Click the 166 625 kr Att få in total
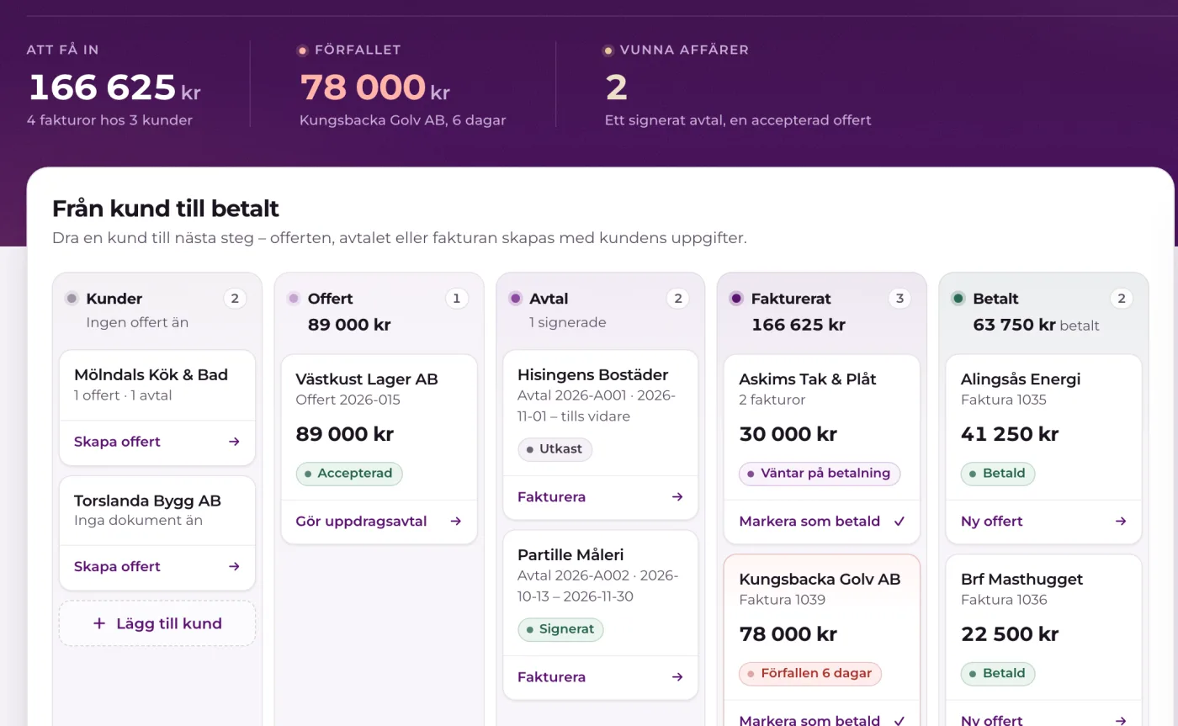Screen dimensions: 1178x726 [114, 87]
